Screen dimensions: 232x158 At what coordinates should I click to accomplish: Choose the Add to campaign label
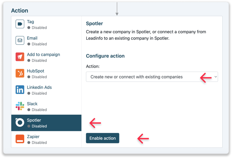tap(43, 55)
